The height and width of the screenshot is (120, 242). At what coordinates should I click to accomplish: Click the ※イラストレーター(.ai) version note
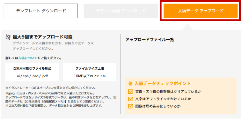pos(51,88)
